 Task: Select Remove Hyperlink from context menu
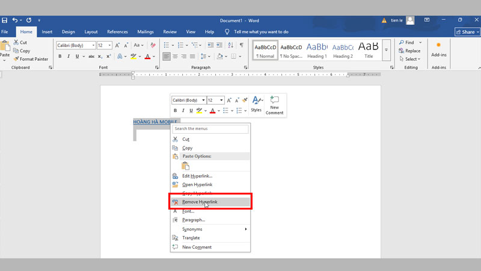[200, 202]
